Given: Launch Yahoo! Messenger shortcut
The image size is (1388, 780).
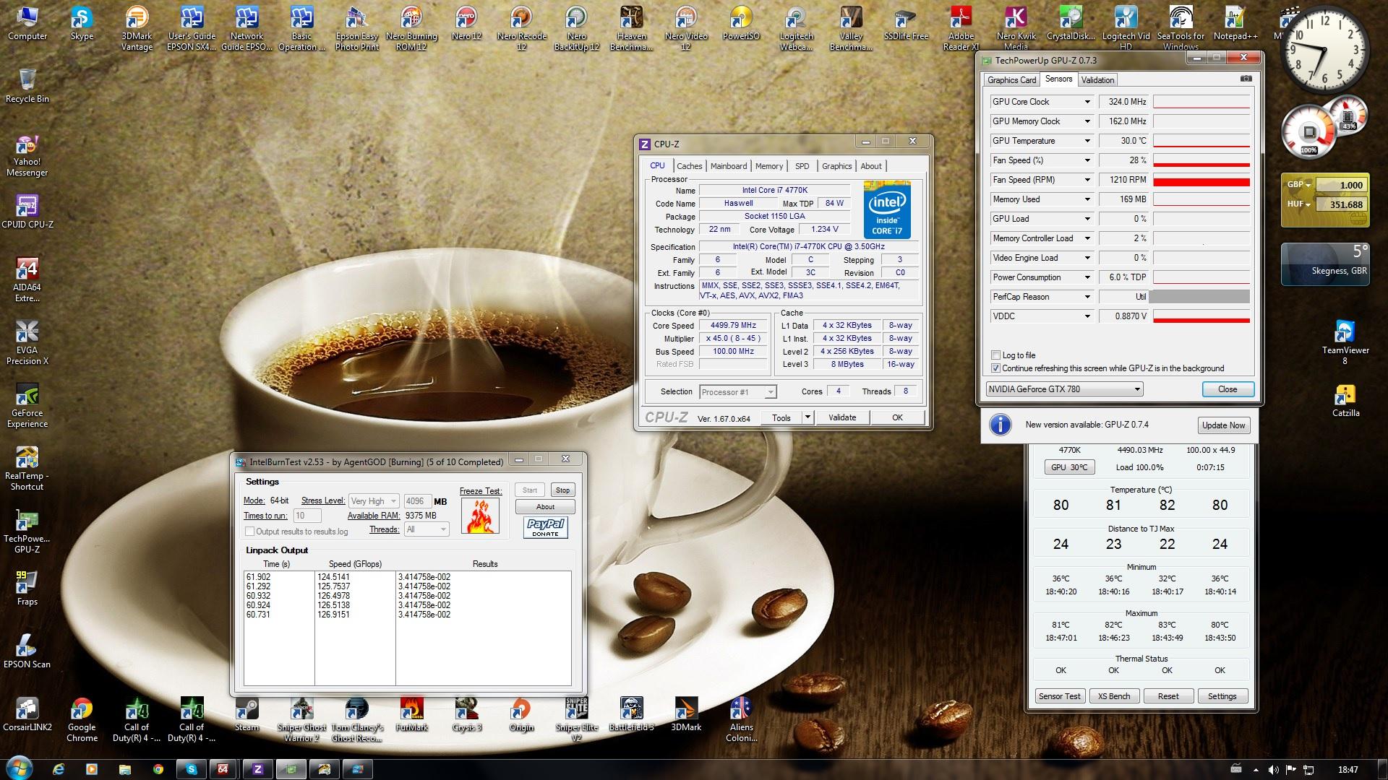Looking at the screenshot, I should point(27,155).
